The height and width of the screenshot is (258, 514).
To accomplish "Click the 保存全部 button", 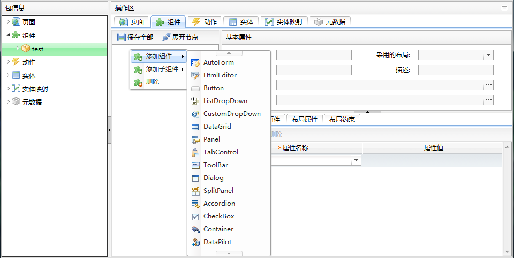I will click(x=135, y=37).
